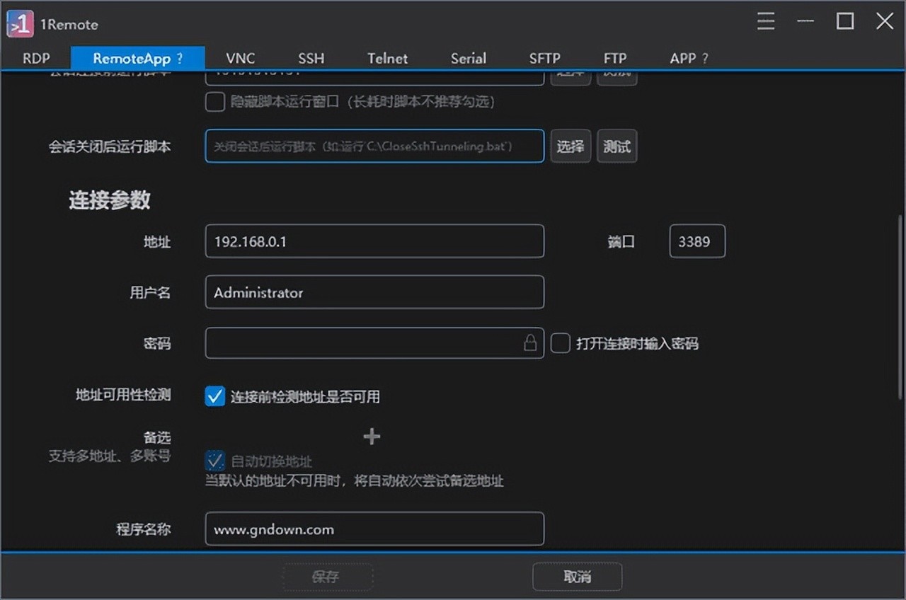Focus the 会话关闭后运行脚本 input field
906x600 pixels.
pos(374,146)
